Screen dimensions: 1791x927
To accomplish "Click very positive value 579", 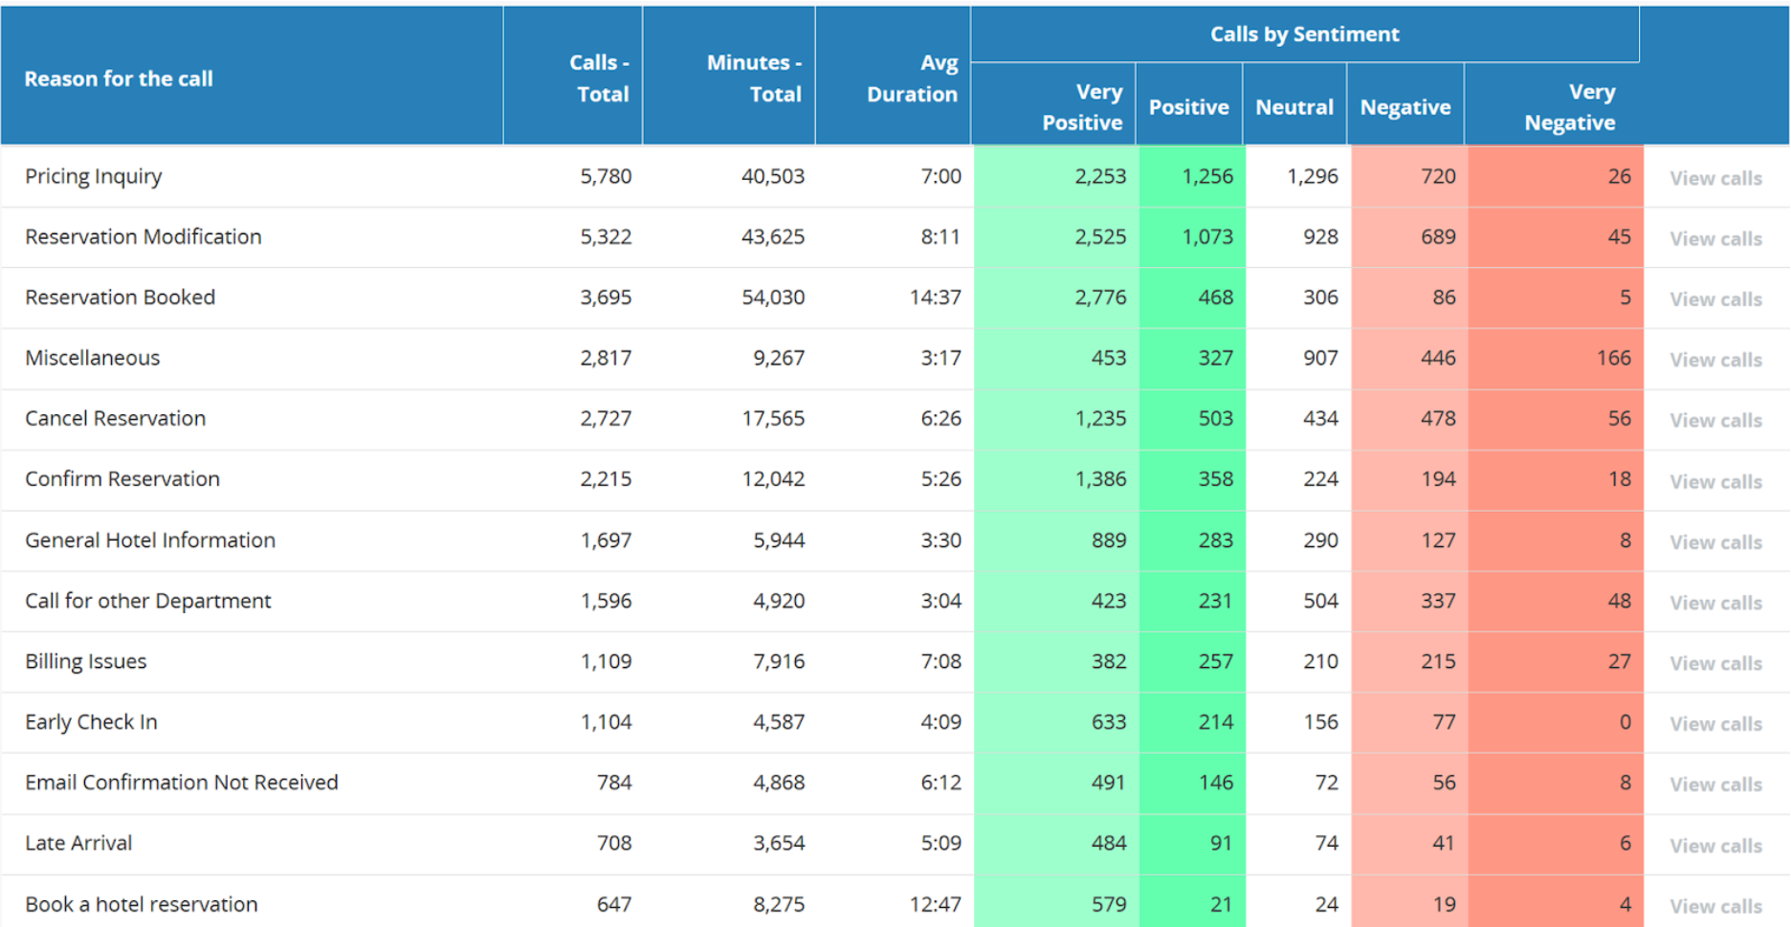I will coord(1109,904).
